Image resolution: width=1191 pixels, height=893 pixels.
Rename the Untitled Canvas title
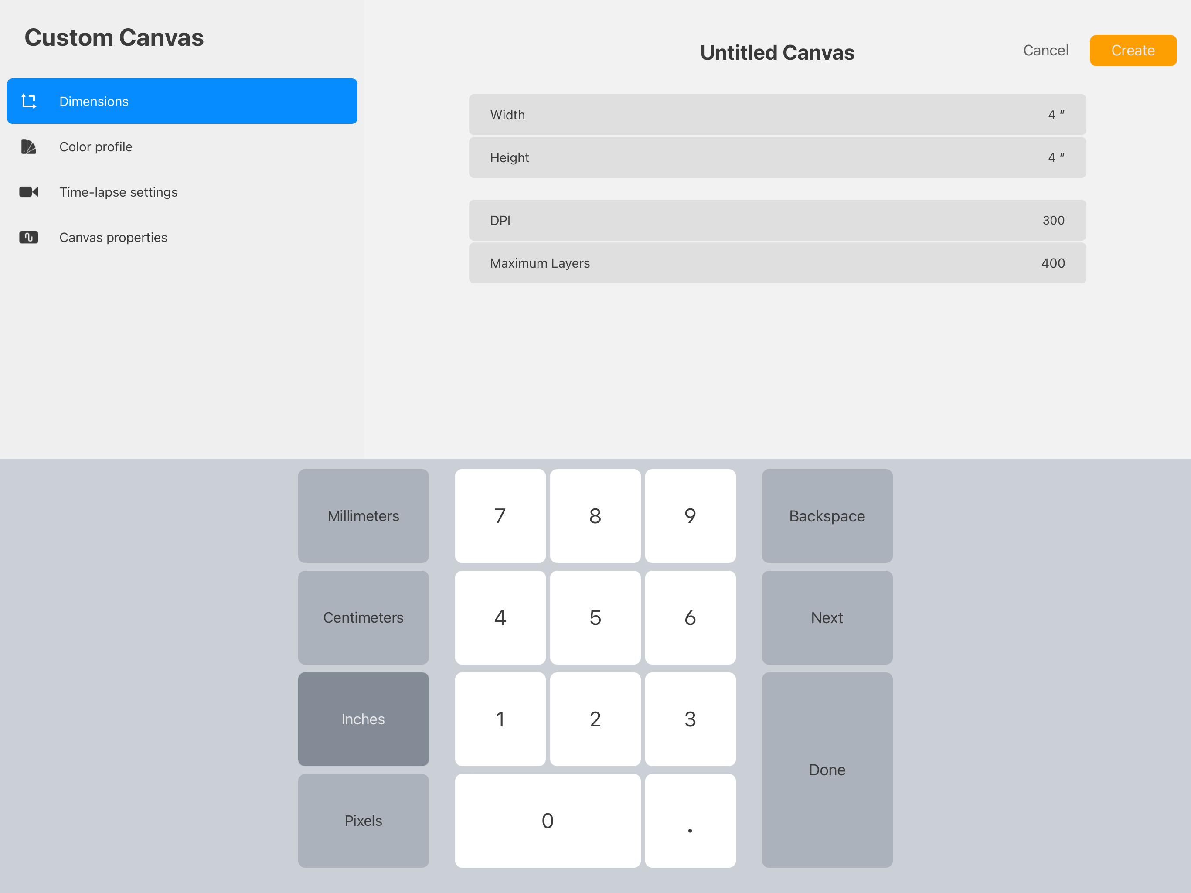tap(777, 53)
